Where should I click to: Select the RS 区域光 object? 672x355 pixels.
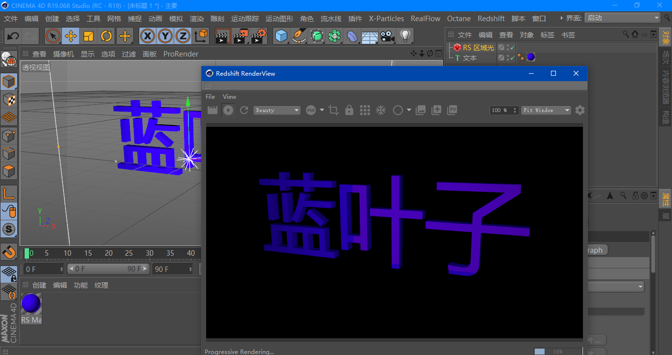click(x=478, y=48)
